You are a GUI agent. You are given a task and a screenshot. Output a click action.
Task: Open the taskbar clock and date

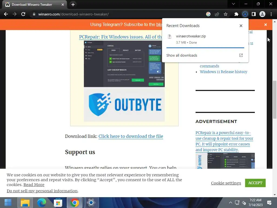coord(255,203)
